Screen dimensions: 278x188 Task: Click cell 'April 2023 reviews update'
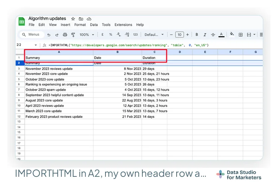[x=59, y=106]
